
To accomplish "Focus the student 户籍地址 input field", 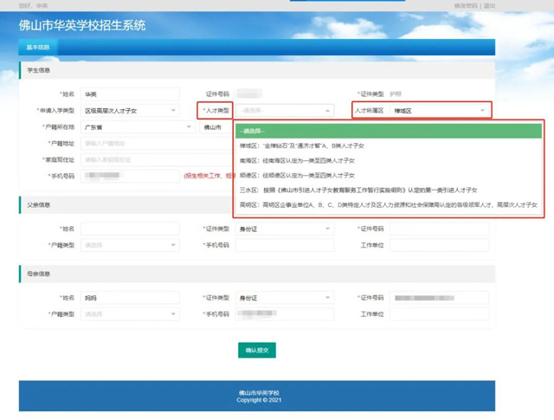I will coord(130,143).
